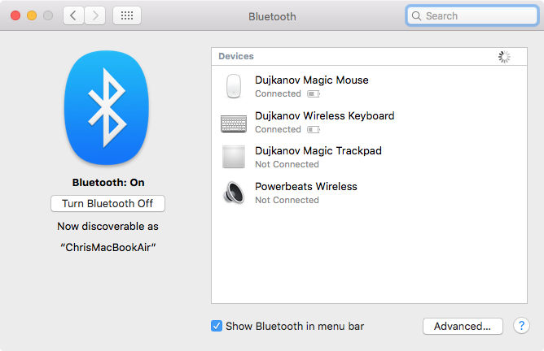The image size is (544, 351).
Task: Open Bluetooth help with question mark button
Action: (521, 326)
